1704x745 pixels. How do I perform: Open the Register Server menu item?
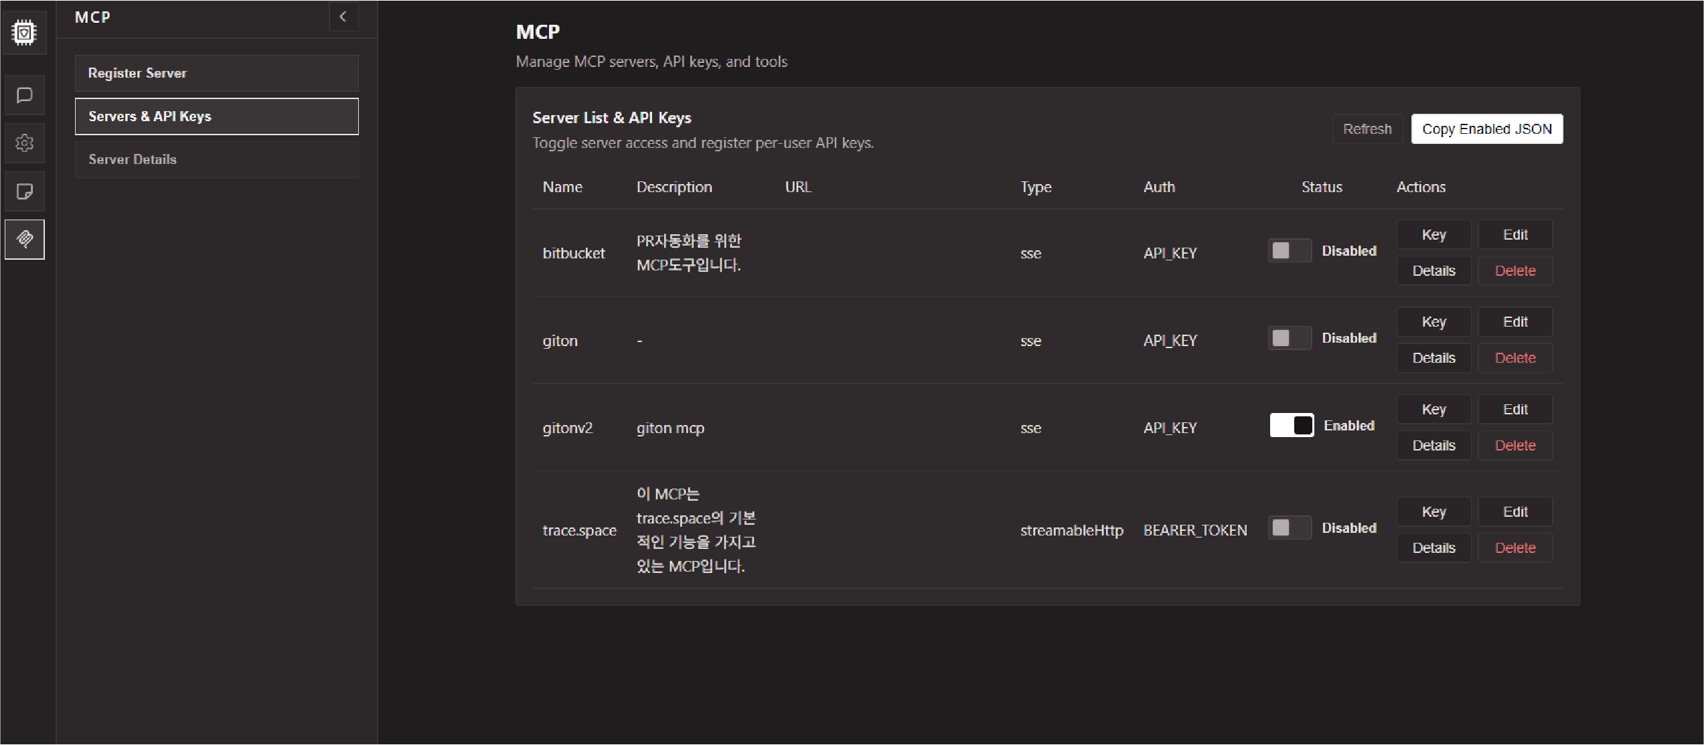click(x=216, y=73)
